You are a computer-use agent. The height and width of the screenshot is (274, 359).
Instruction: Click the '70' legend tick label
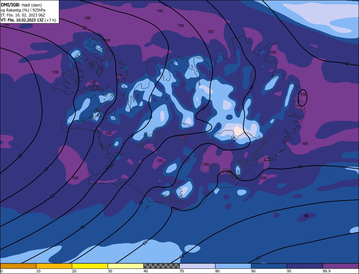(x=182, y=271)
